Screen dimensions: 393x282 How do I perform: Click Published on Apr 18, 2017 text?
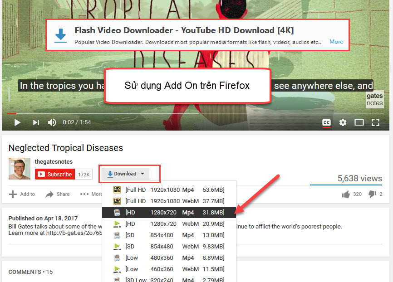(x=43, y=218)
